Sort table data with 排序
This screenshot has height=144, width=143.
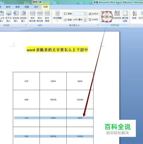click(x=134, y=15)
